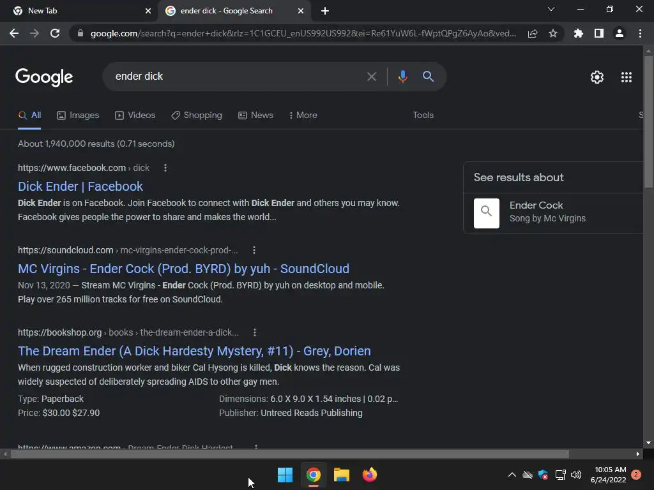Click the OneDrive tray icon

(x=528, y=475)
